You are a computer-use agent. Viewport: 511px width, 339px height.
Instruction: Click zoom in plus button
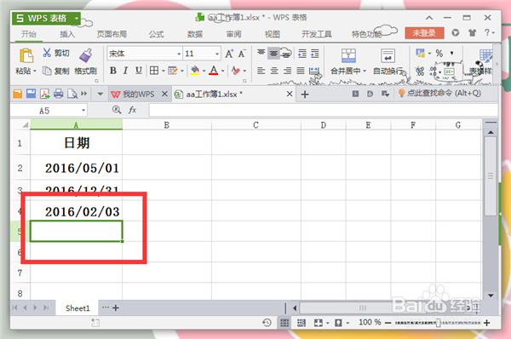pyautogui.click(x=487, y=323)
